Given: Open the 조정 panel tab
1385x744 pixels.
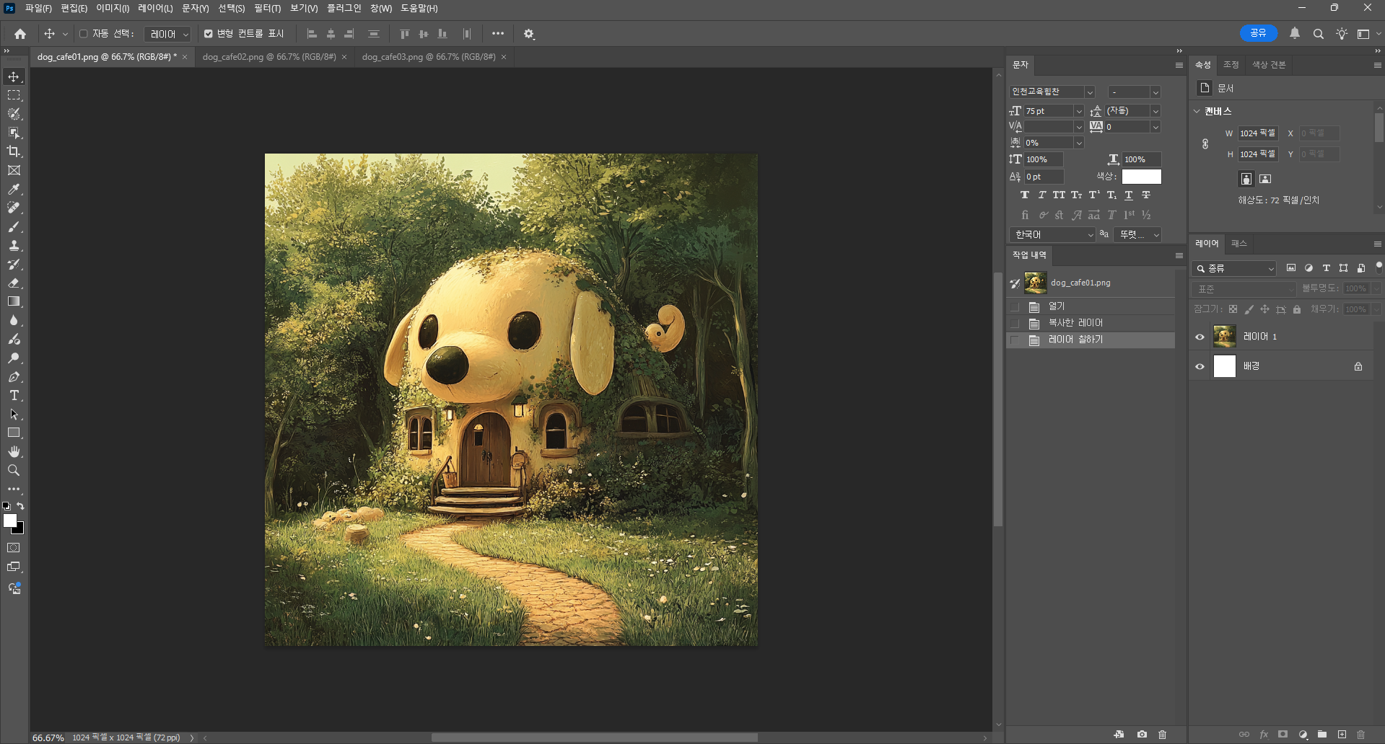Looking at the screenshot, I should (1231, 65).
